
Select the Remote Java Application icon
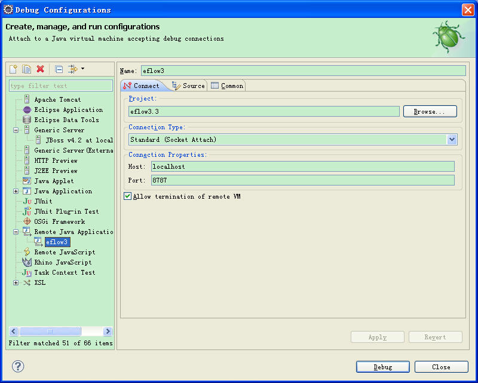(27, 232)
